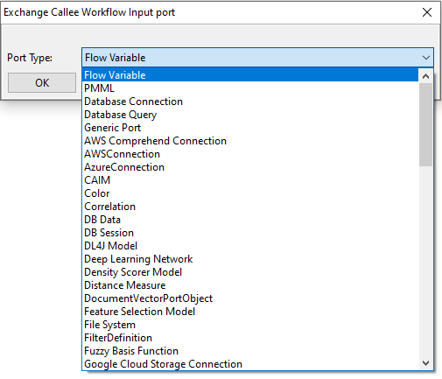
Task: Select the FilterDefinition option
Action: pyautogui.click(x=250, y=338)
